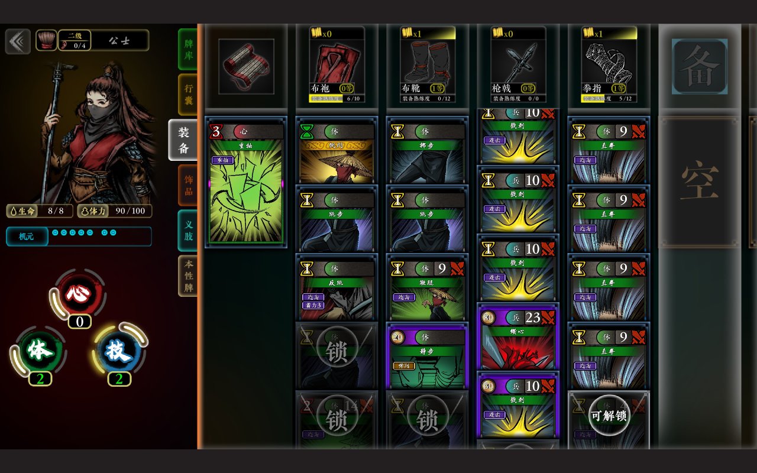This screenshot has height=473, width=757.
Task: Click the 备 backup slot button
Action: coord(700,66)
